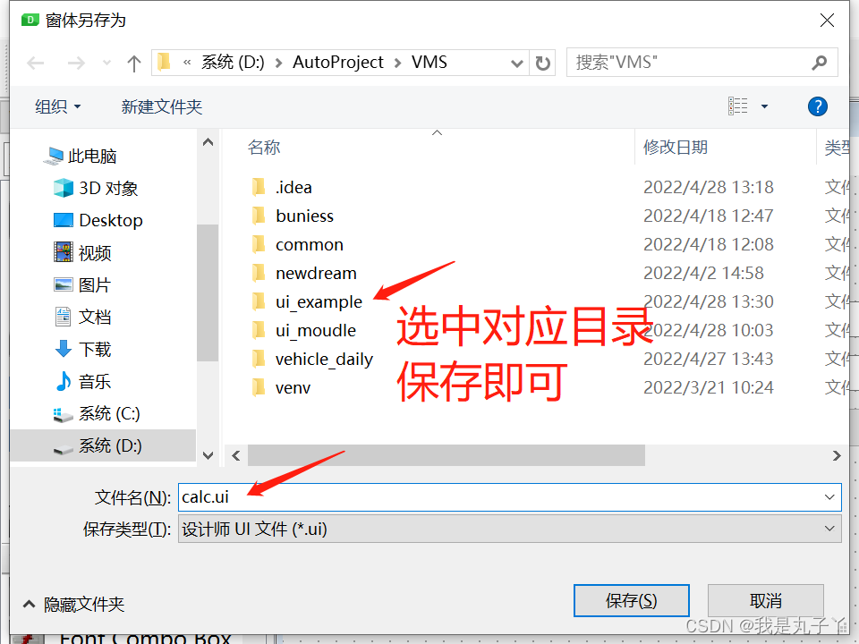Click the horizontal scrollbar right arrow
859x644 pixels.
(836, 455)
